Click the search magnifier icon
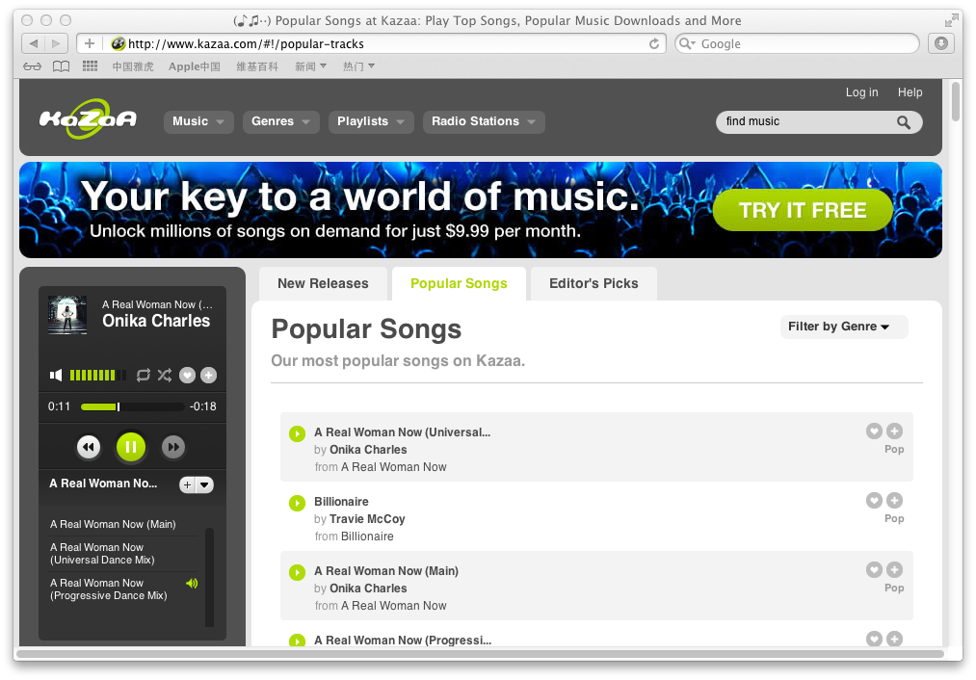976x680 pixels. point(903,122)
